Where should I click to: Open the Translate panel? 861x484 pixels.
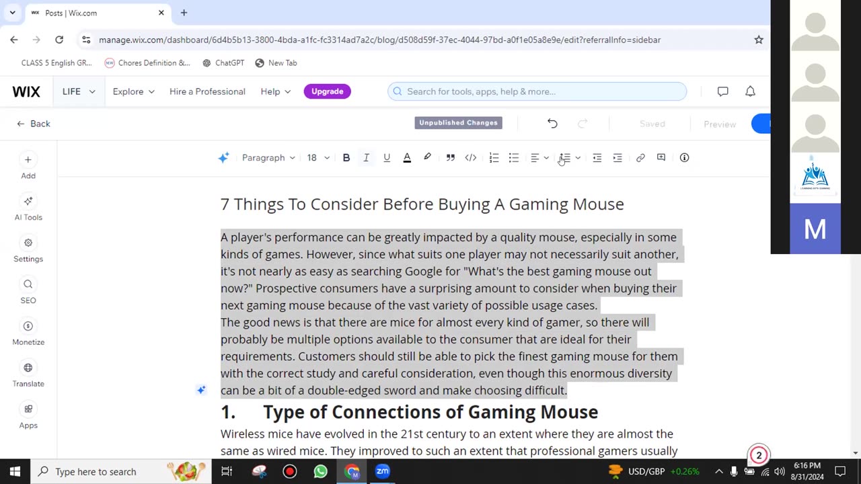pos(28,375)
